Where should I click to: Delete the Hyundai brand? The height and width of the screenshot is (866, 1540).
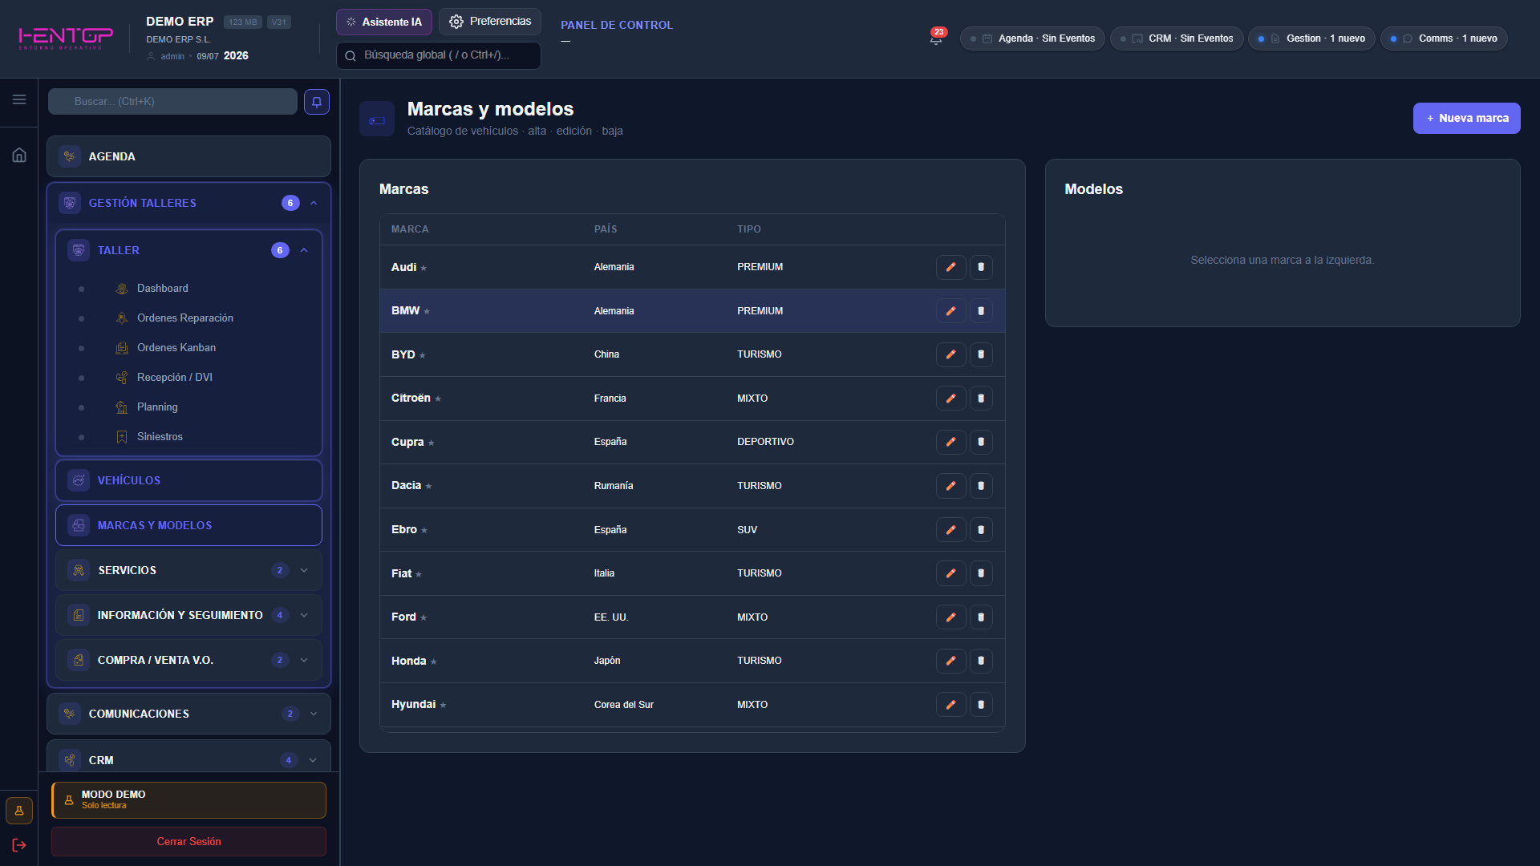pos(981,705)
